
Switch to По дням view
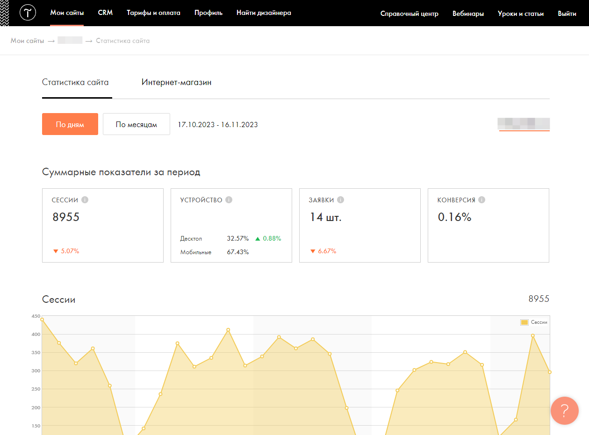70,124
